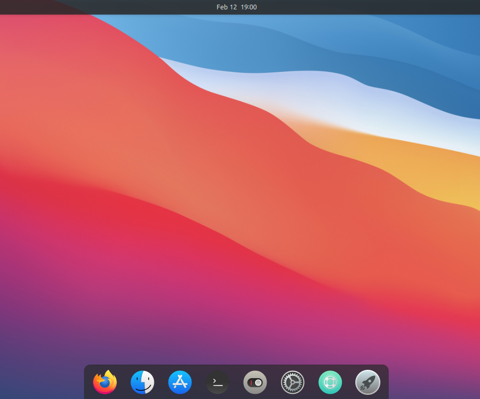Click the settings cogwheel in the dock

tap(292, 382)
